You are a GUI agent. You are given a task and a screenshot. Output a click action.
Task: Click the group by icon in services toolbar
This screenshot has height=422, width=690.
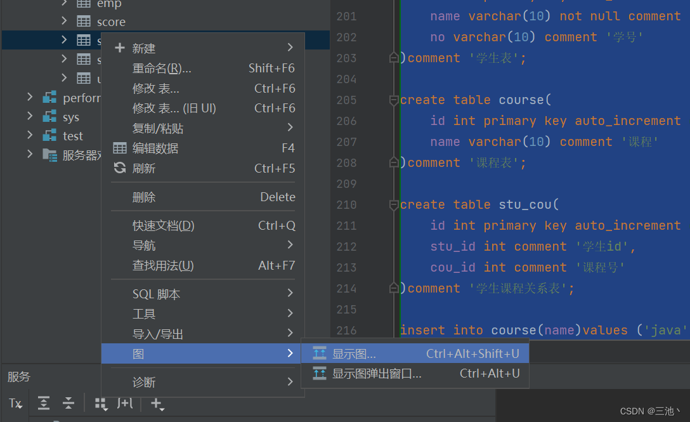click(x=101, y=404)
